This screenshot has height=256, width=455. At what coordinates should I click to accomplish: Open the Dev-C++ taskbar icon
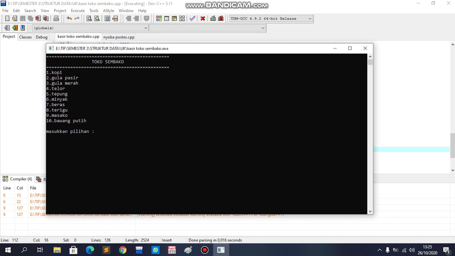click(139, 250)
